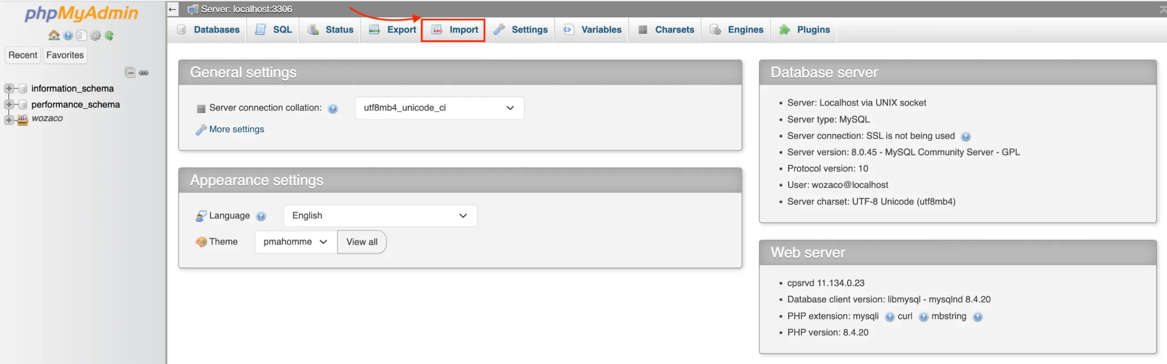1167x364 pixels.
Task: Open phpMyAdmin documentation blue question-mark icon
Action: pos(68,35)
